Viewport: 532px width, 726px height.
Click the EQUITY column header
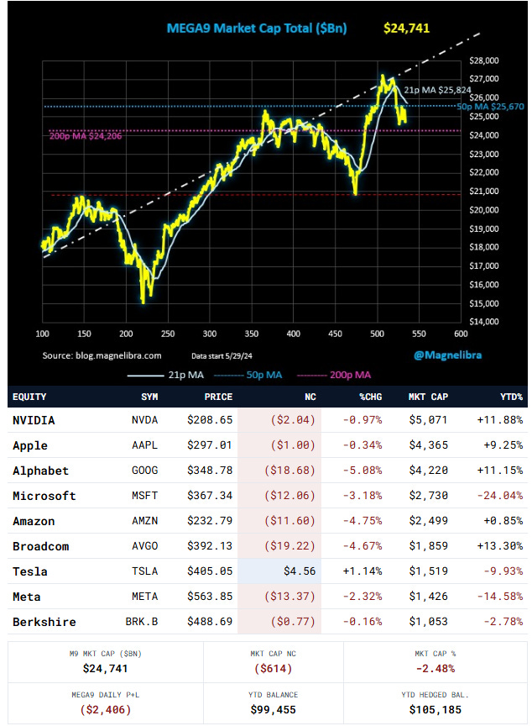coord(29,397)
